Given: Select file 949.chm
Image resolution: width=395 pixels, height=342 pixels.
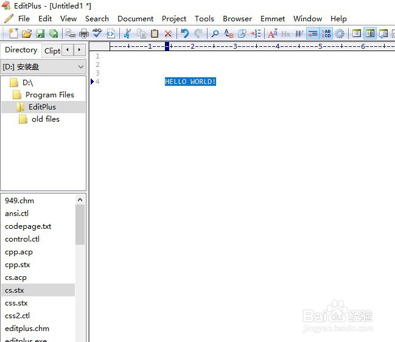Looking at the screenshot, I should pyautogui.click(x=19, y=201).
